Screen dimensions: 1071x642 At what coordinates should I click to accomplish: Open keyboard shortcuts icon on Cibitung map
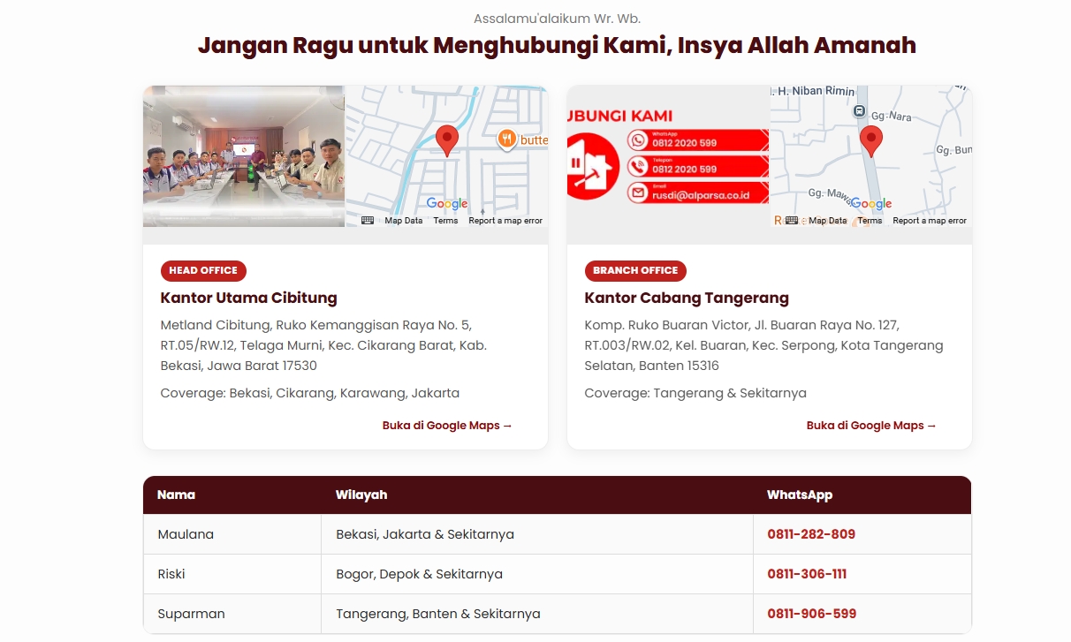(368, 221)
